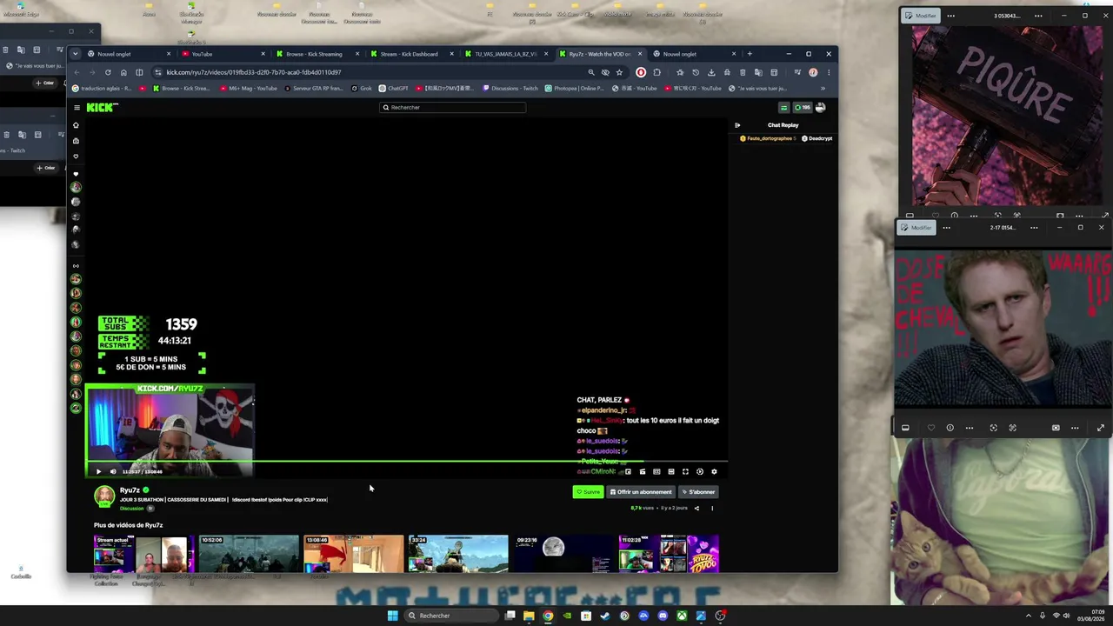The width and height of the screenshot is (1113, 626).
Task: Open video player settings gear
Action: point(714,471)
